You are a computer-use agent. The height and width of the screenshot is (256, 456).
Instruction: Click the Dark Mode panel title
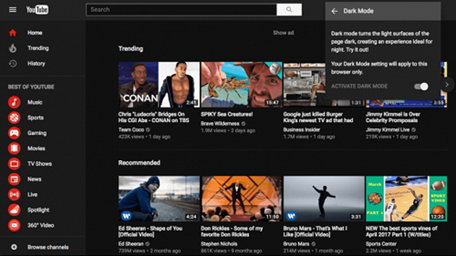pyautogui.click(x=358, y=11)
